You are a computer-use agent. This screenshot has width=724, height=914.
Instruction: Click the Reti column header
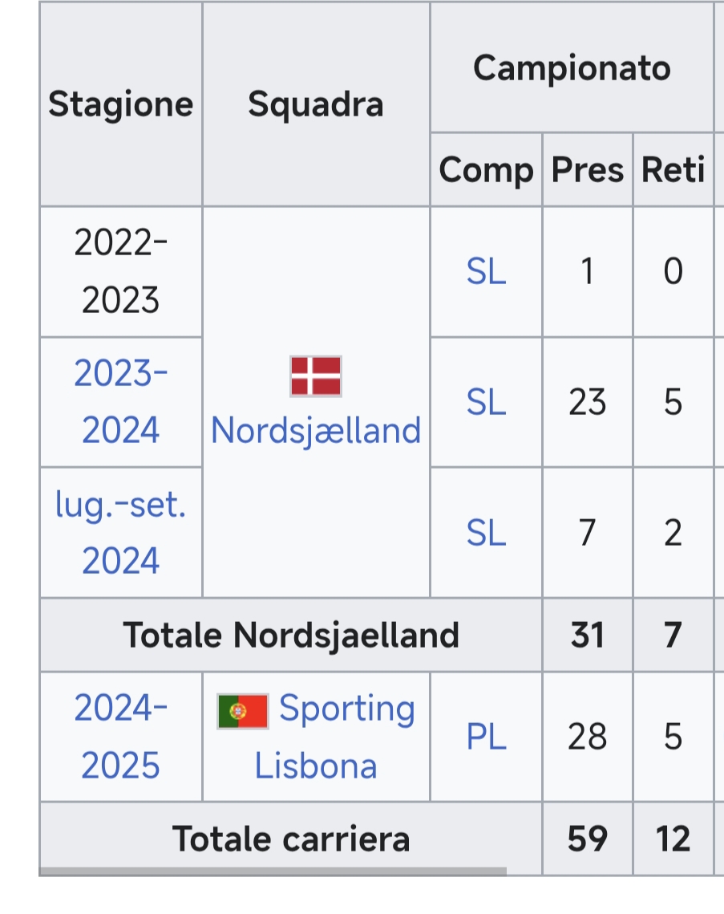673,169
